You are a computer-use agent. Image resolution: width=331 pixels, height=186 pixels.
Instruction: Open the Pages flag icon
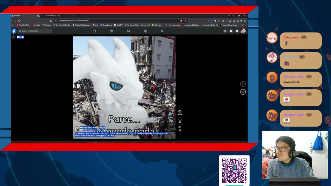pos(129,31)
